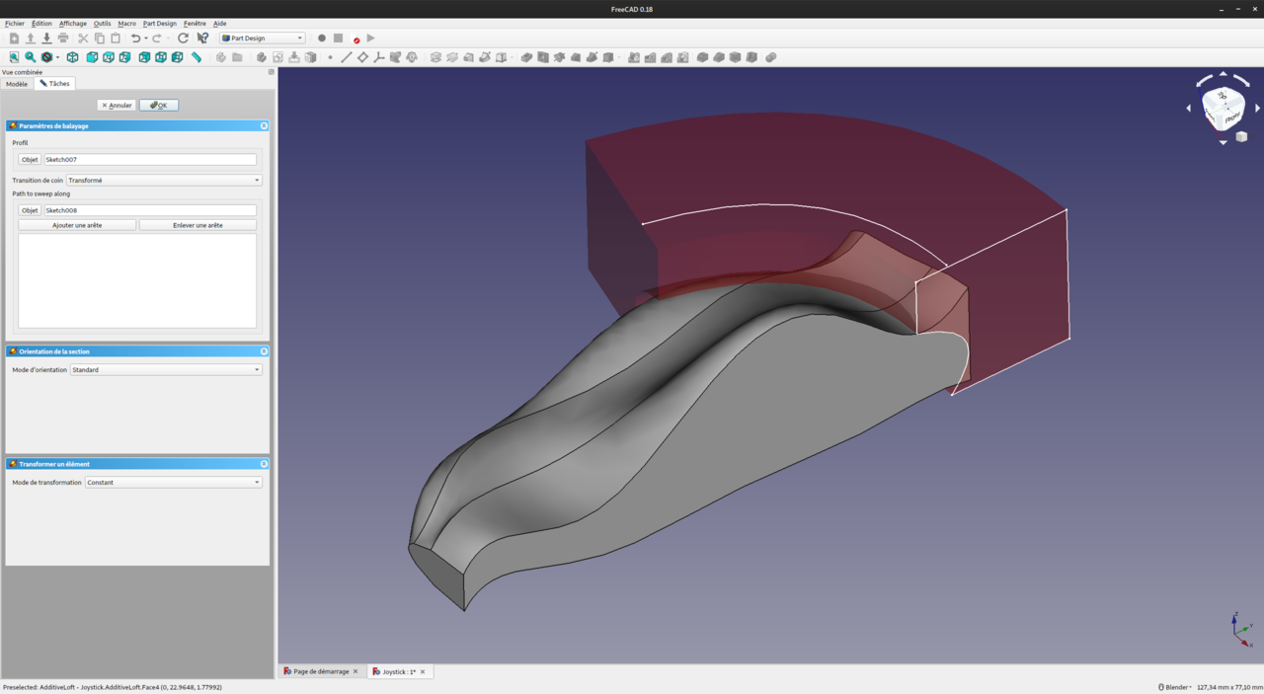Click the Open file icon
Viewport: 1264px width, 694px height.
click(x=31, y=39)
